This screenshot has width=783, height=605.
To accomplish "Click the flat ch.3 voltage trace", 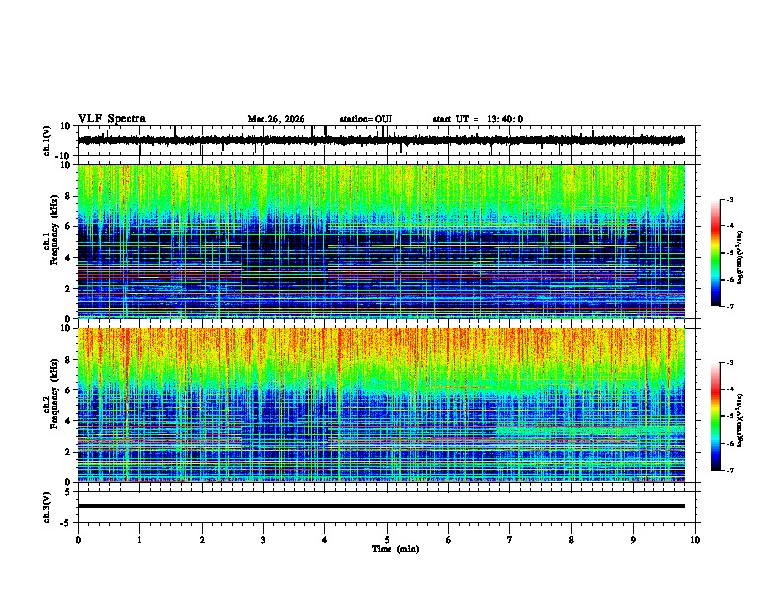I will coord(382,506).
